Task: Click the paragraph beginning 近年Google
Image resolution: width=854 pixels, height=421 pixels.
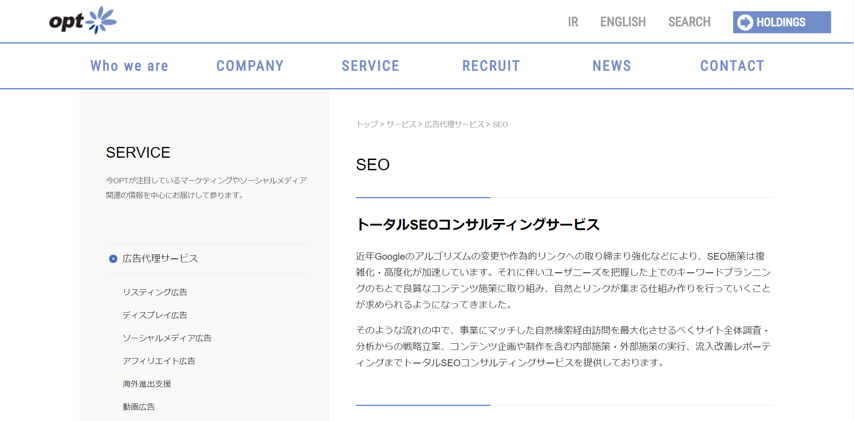Action: pos(564,280)
